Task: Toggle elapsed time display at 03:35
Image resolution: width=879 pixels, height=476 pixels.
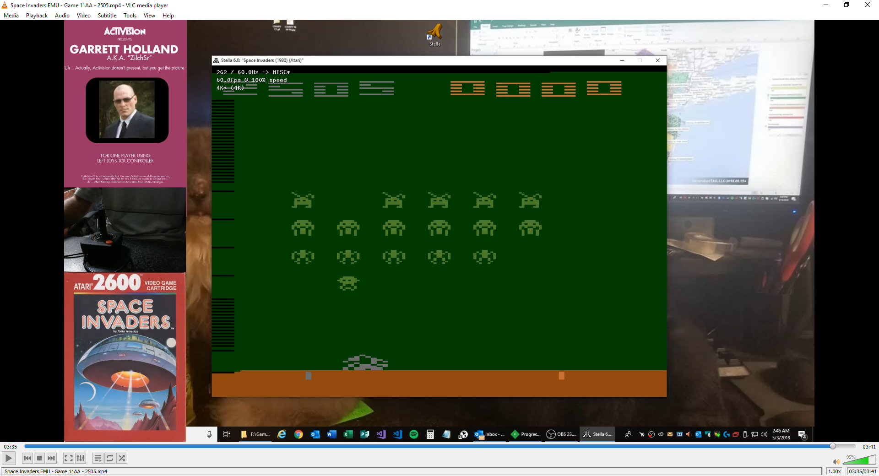Action: pos(11,447)
